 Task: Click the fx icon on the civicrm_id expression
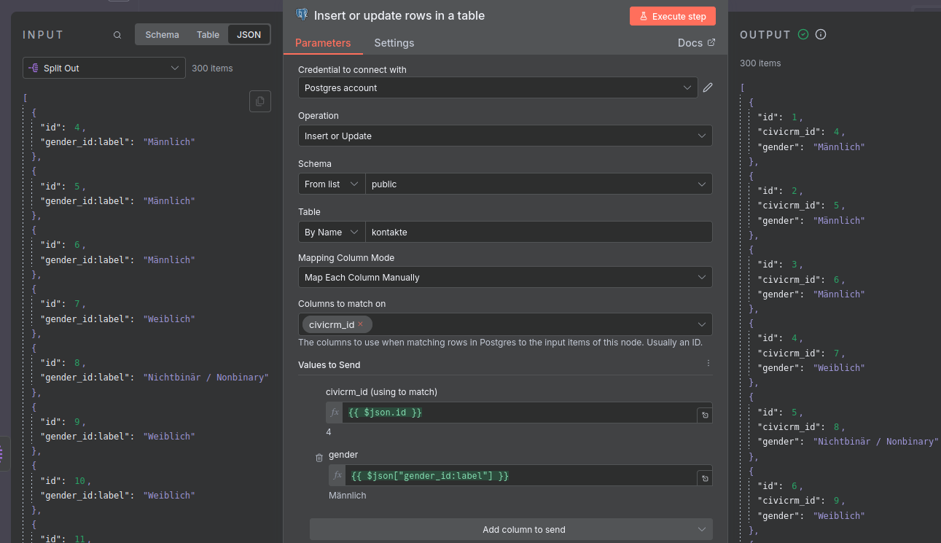point(334,412)
